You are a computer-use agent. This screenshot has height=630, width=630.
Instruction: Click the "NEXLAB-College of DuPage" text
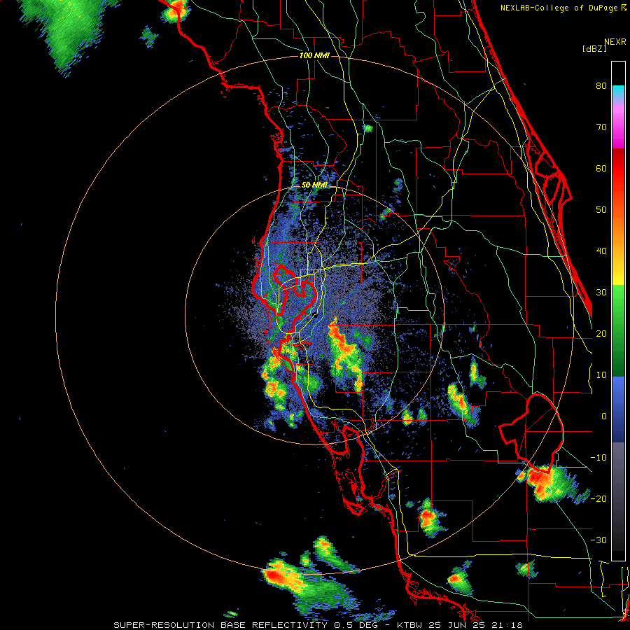[x=559, y=8]
